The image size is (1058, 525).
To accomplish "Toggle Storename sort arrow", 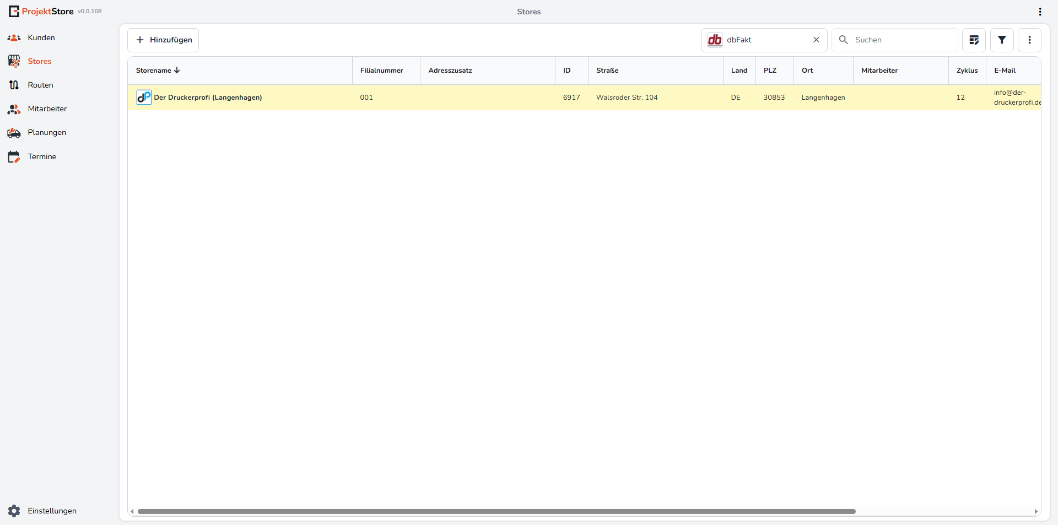I will [177, 70].
